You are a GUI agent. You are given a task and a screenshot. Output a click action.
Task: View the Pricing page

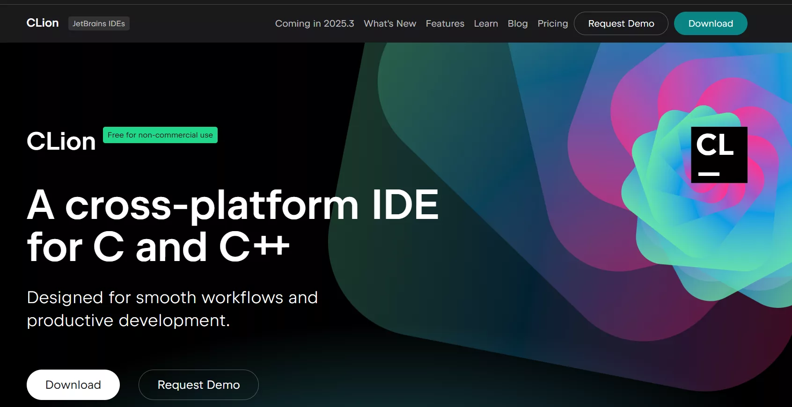[x=552, y=23]
